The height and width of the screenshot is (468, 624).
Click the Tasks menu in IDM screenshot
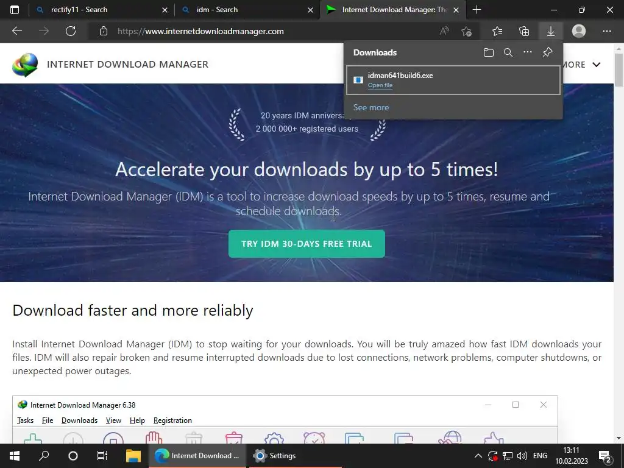click(x=25, y=420)
